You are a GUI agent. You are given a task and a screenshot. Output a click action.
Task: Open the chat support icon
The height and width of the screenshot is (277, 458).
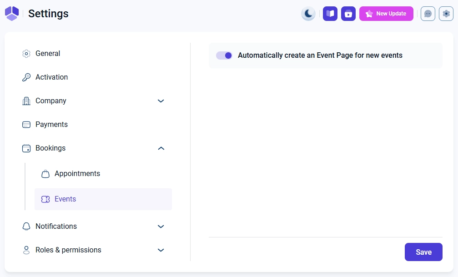coord(428,14)
